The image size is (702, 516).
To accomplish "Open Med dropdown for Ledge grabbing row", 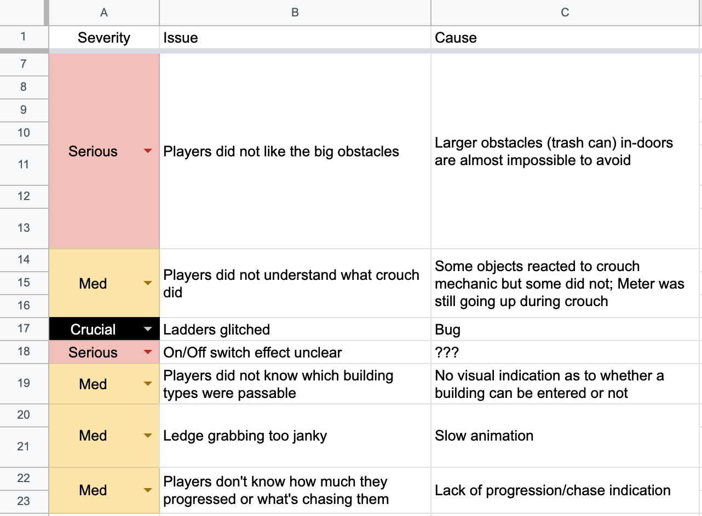I will coord(147,436).
